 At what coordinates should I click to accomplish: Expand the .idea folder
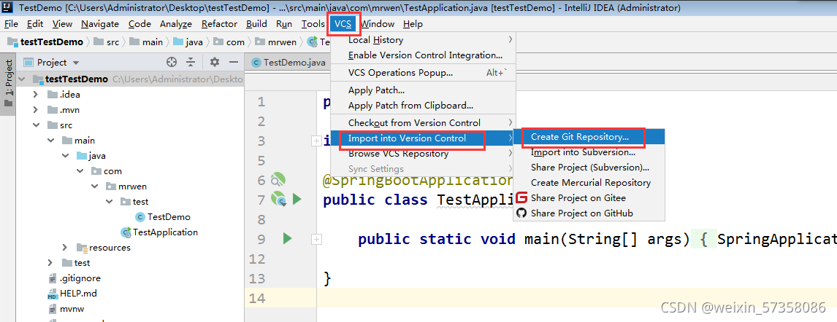click(36, 95)
